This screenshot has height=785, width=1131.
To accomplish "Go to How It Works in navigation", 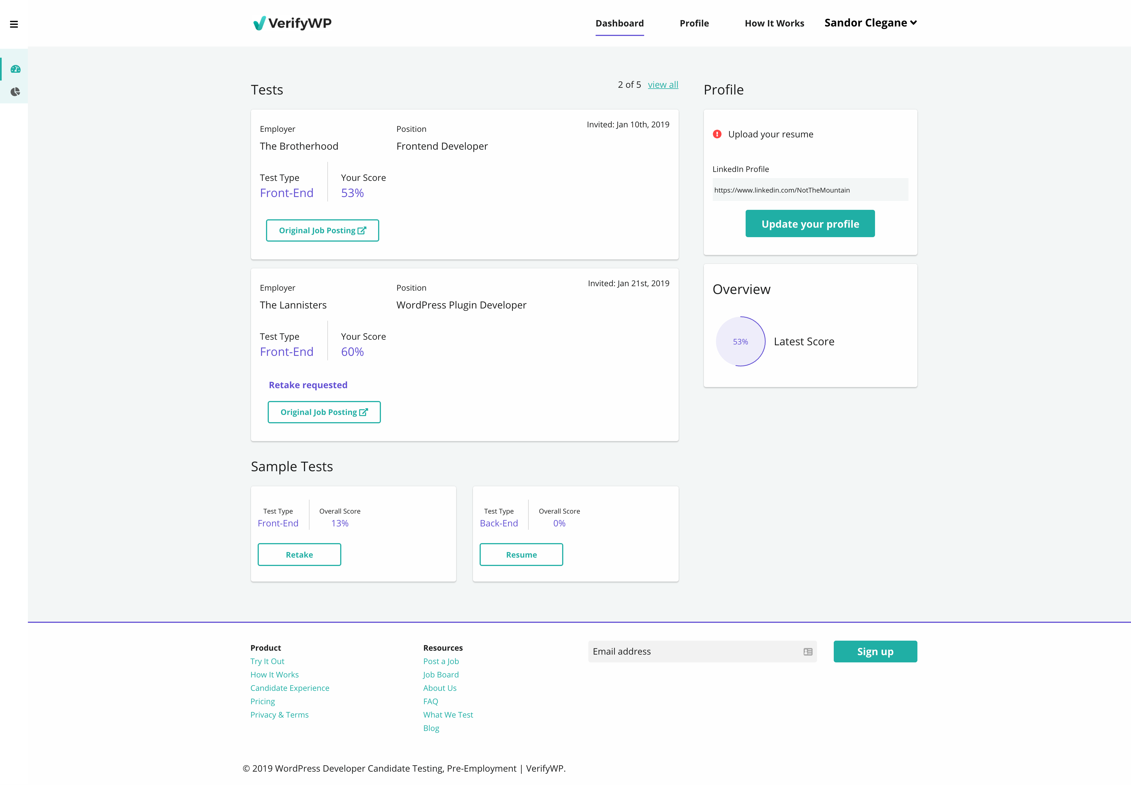I will 774,23.
